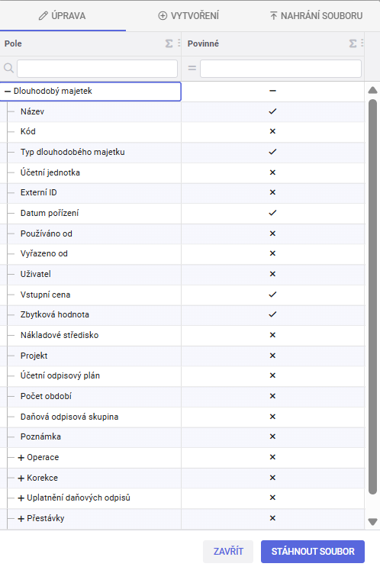Click the vertical scrollbar thumb

pos(372,296)
